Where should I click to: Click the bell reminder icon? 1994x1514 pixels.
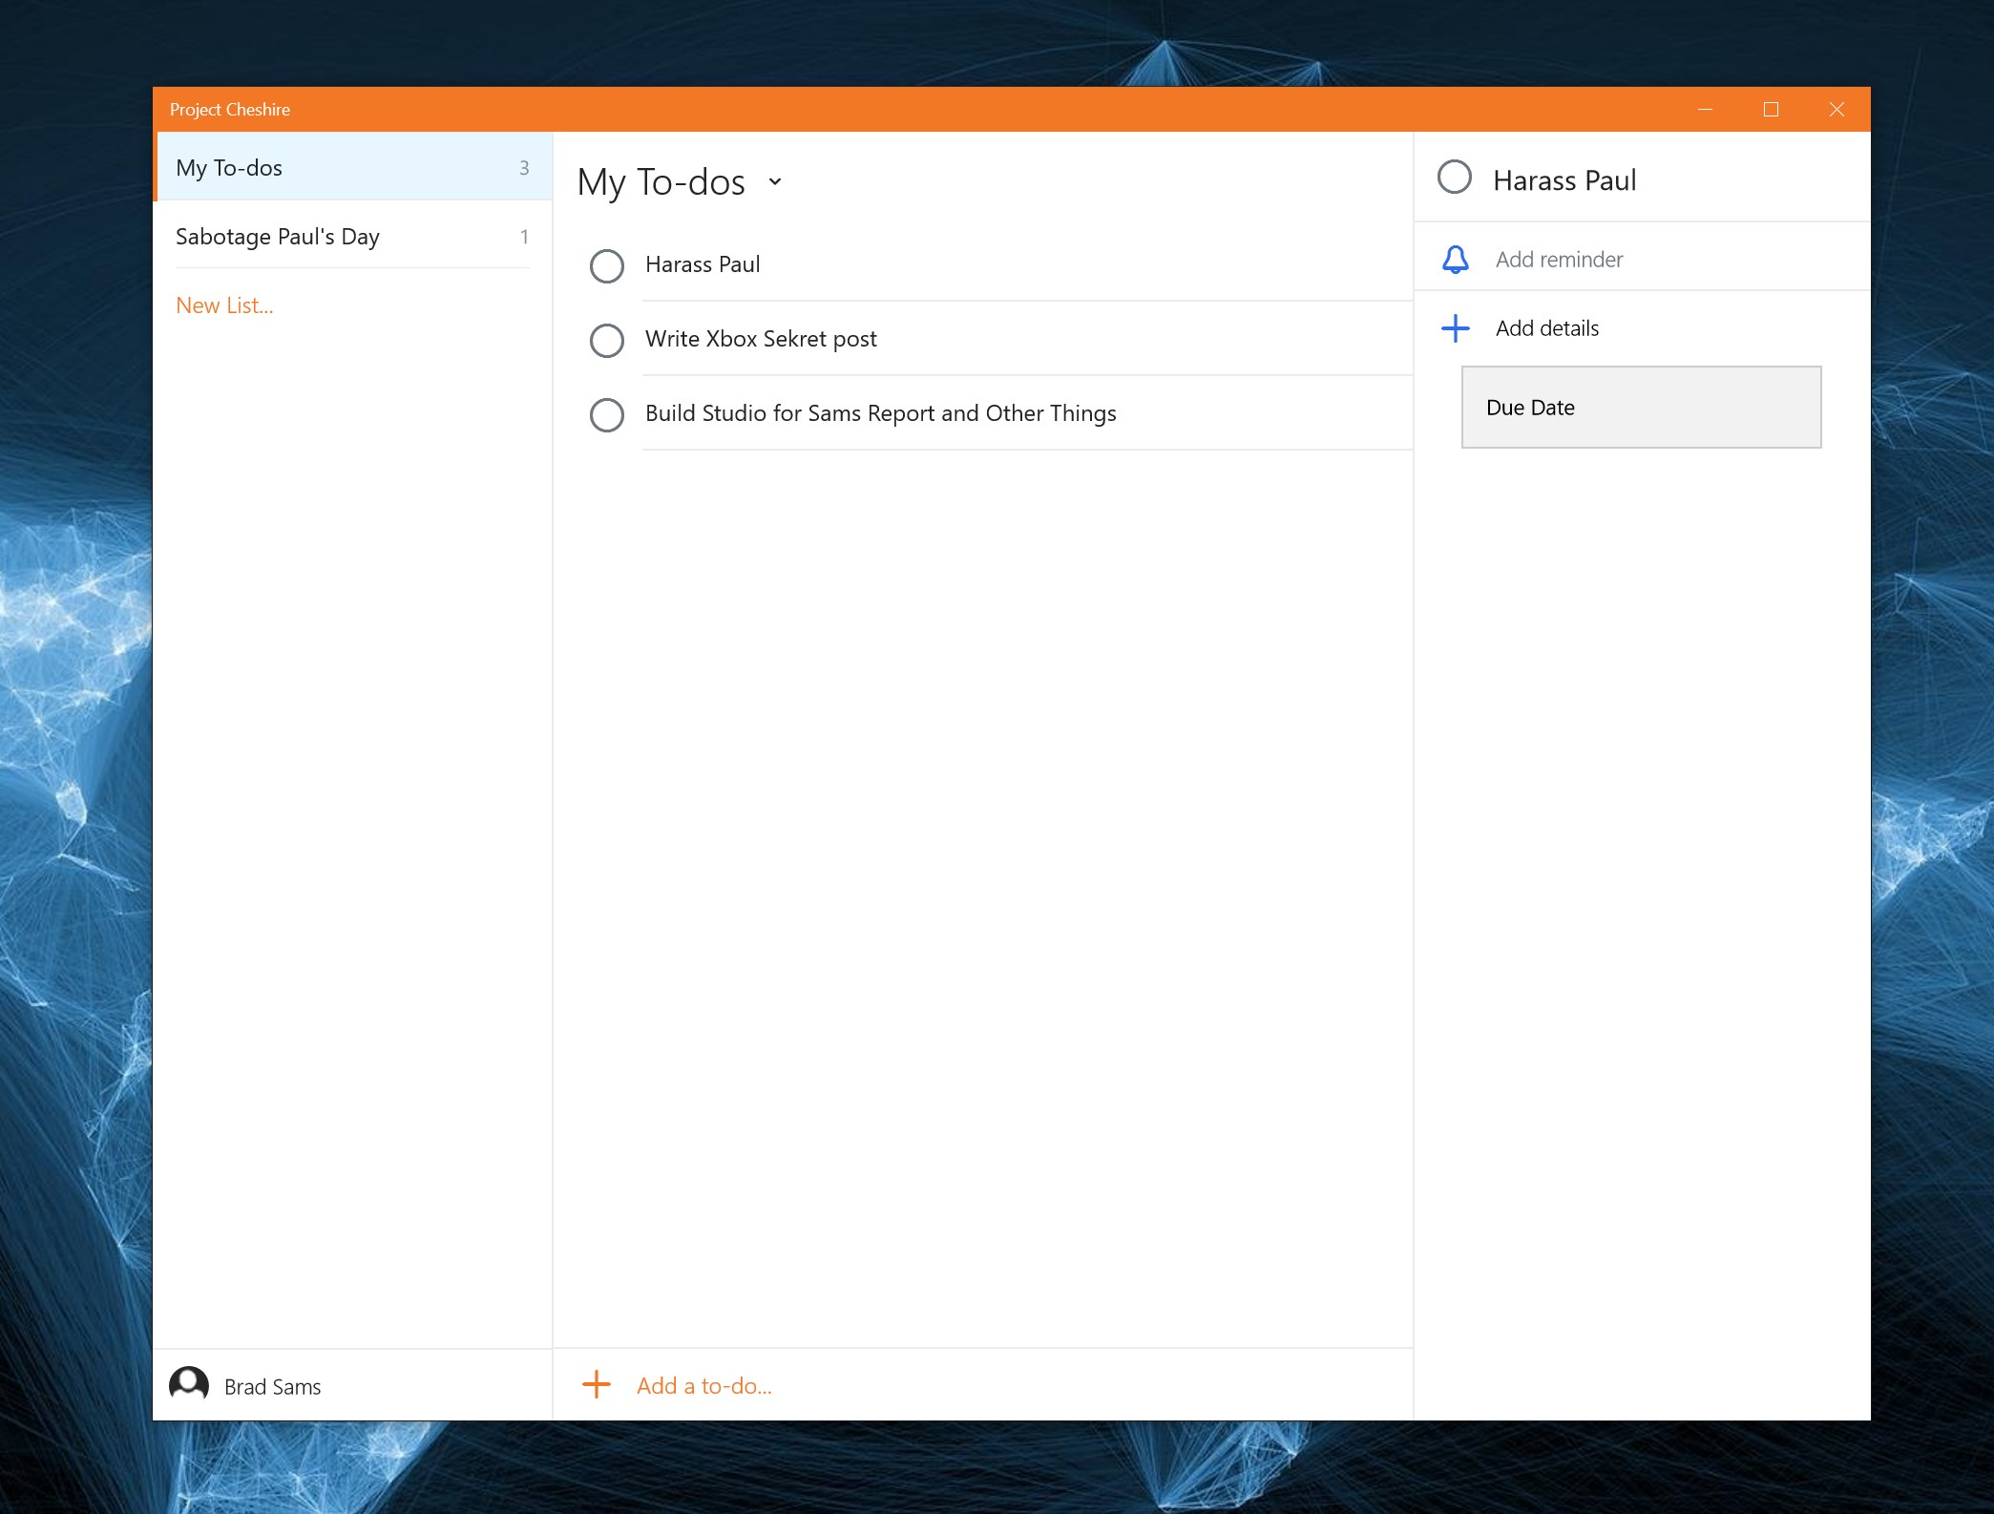point(1455,259)
